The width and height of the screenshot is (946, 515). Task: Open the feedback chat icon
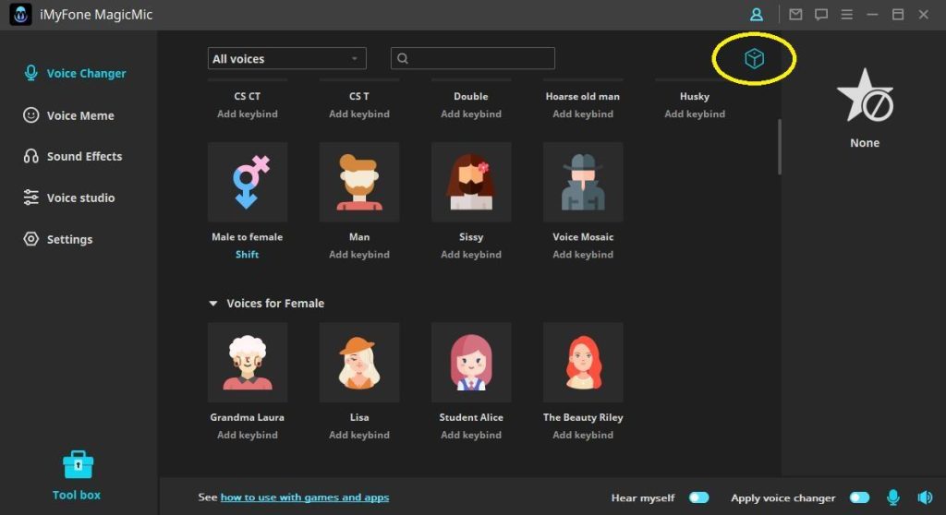tap(821, 15)
